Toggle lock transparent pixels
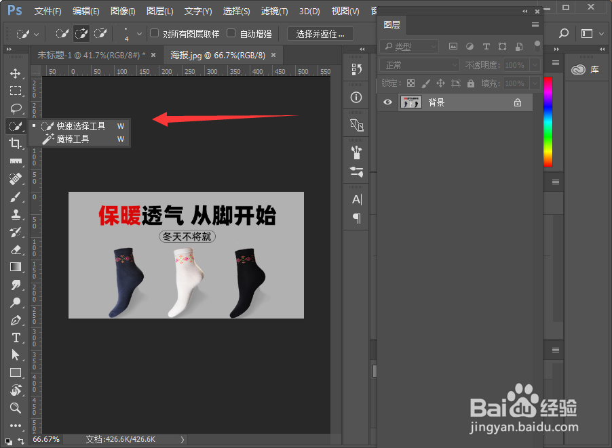 410,83
